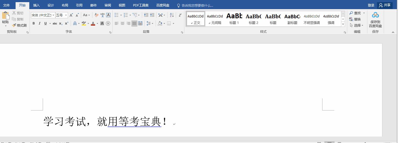The width and height of the screenshot is (398, 143).
Task: Expand the underline style dropdown arrow
Action: (x=50, y=24)
